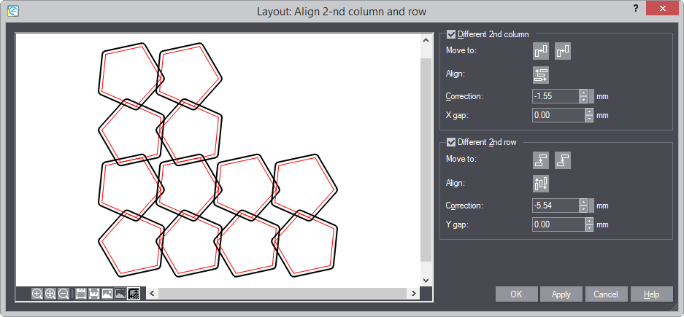Decrease X gap with down arrow
Viewport: 684px width, 317px height.
click(x=589, y=119)
